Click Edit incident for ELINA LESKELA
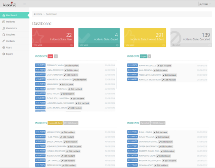215x168 pixels. (x=161, y=133)
